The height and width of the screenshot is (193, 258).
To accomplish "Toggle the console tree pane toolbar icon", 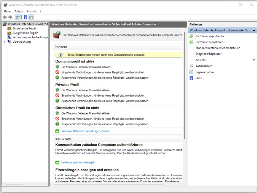I will click(18, 17).
